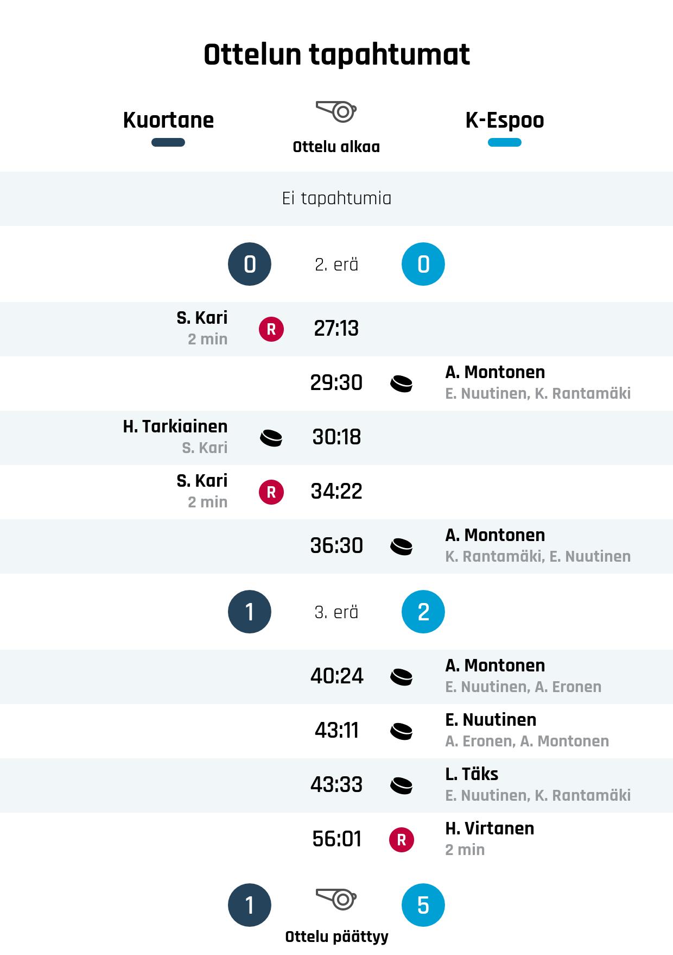
Task: Click the penalty R icon beside H. Virtanen
Action: pos(402,840)
